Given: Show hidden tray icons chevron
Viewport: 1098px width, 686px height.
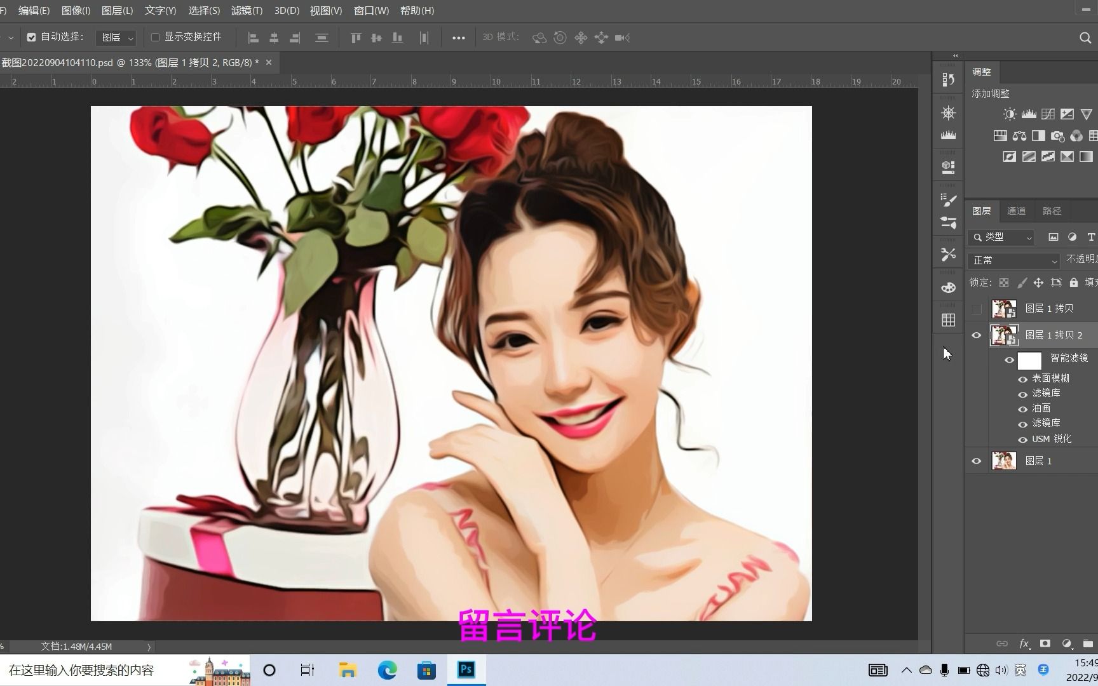Looking at the screenshot, I should click(907, 670).
